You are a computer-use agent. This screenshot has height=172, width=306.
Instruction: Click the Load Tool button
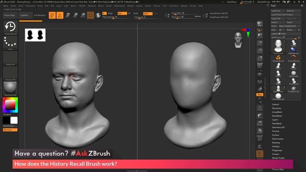pyautogui.click(x=278, y=11)
